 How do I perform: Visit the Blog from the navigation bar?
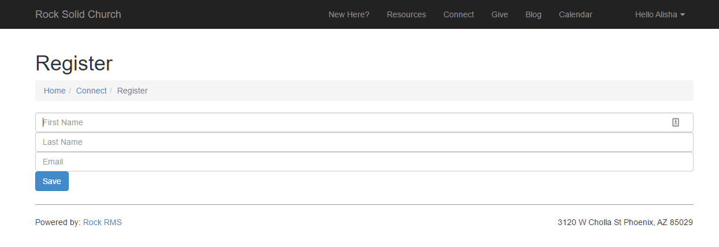point(533,14)
